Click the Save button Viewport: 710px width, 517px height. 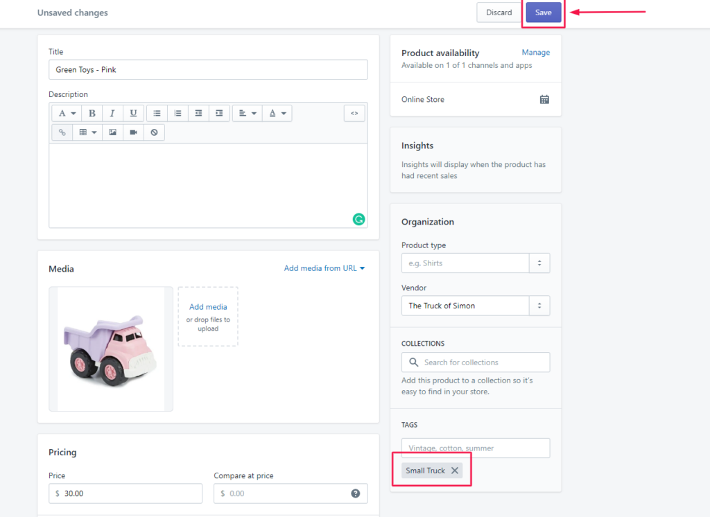click(x=543, y=12)
